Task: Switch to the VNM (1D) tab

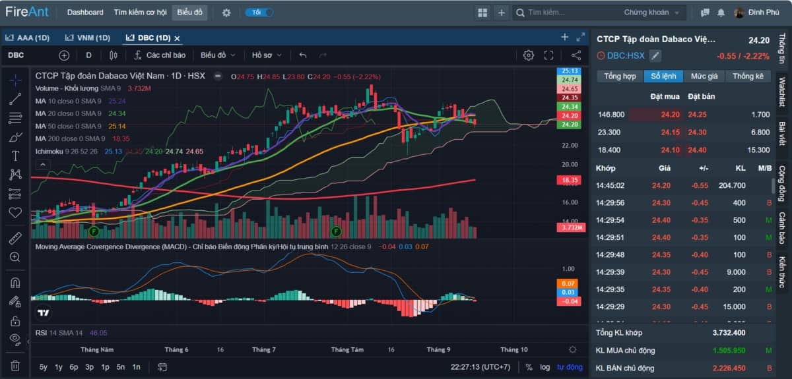Action: (x=88, y=38)
